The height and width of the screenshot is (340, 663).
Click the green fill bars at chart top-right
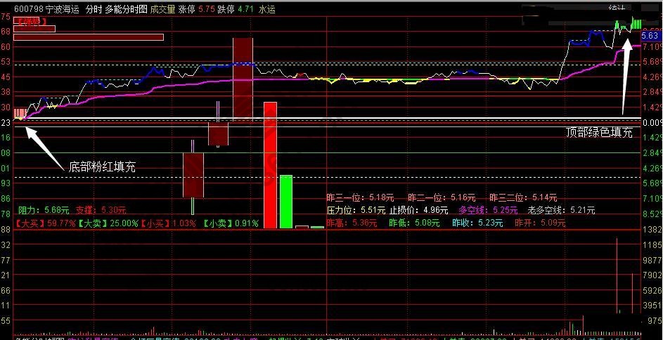point(636,24)
